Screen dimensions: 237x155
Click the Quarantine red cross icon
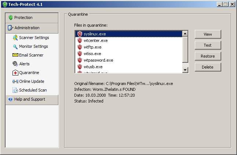pos(15,73)
